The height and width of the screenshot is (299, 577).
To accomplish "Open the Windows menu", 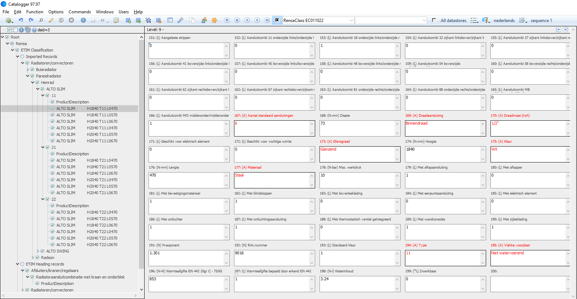I will click(x=105, y=12).
